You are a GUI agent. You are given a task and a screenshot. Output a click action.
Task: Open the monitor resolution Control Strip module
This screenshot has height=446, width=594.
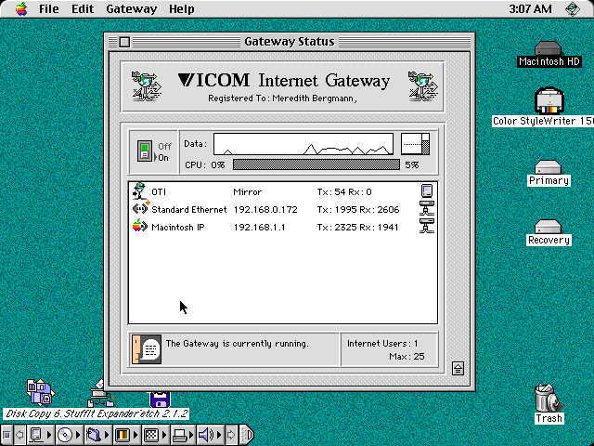point(155,435)
